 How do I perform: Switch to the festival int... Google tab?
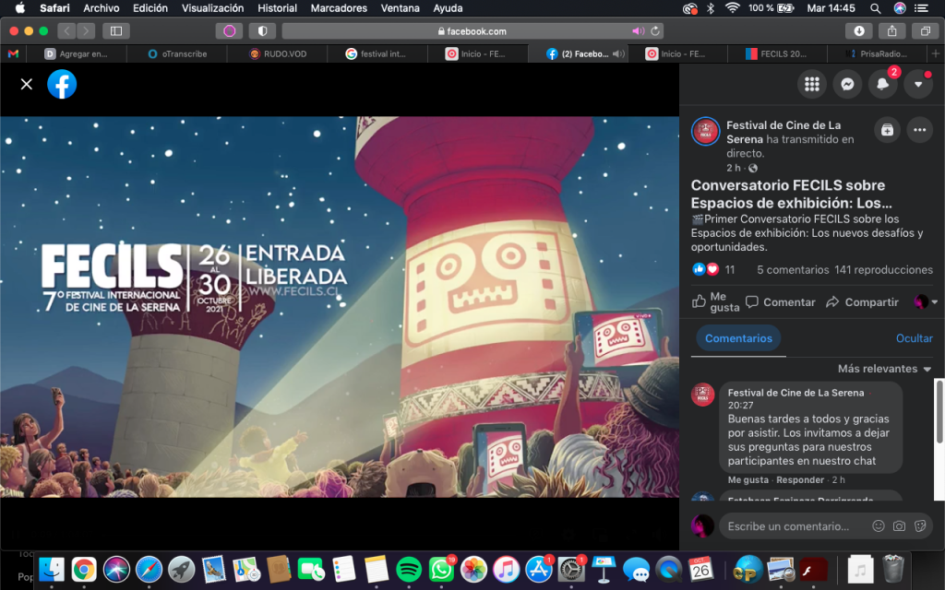pyautogui.click(x=377, y=53)
